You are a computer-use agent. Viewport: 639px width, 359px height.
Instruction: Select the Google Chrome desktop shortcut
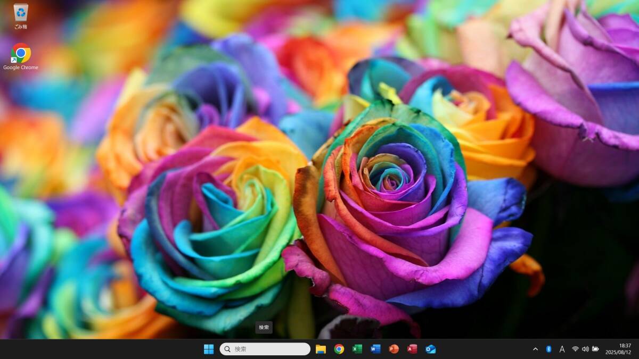21,56
